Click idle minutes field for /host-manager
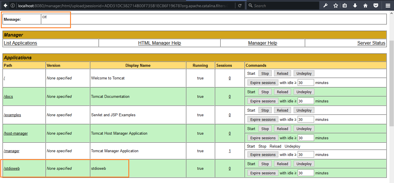Viewport: 394px width, 183px height. click(306, 138)
